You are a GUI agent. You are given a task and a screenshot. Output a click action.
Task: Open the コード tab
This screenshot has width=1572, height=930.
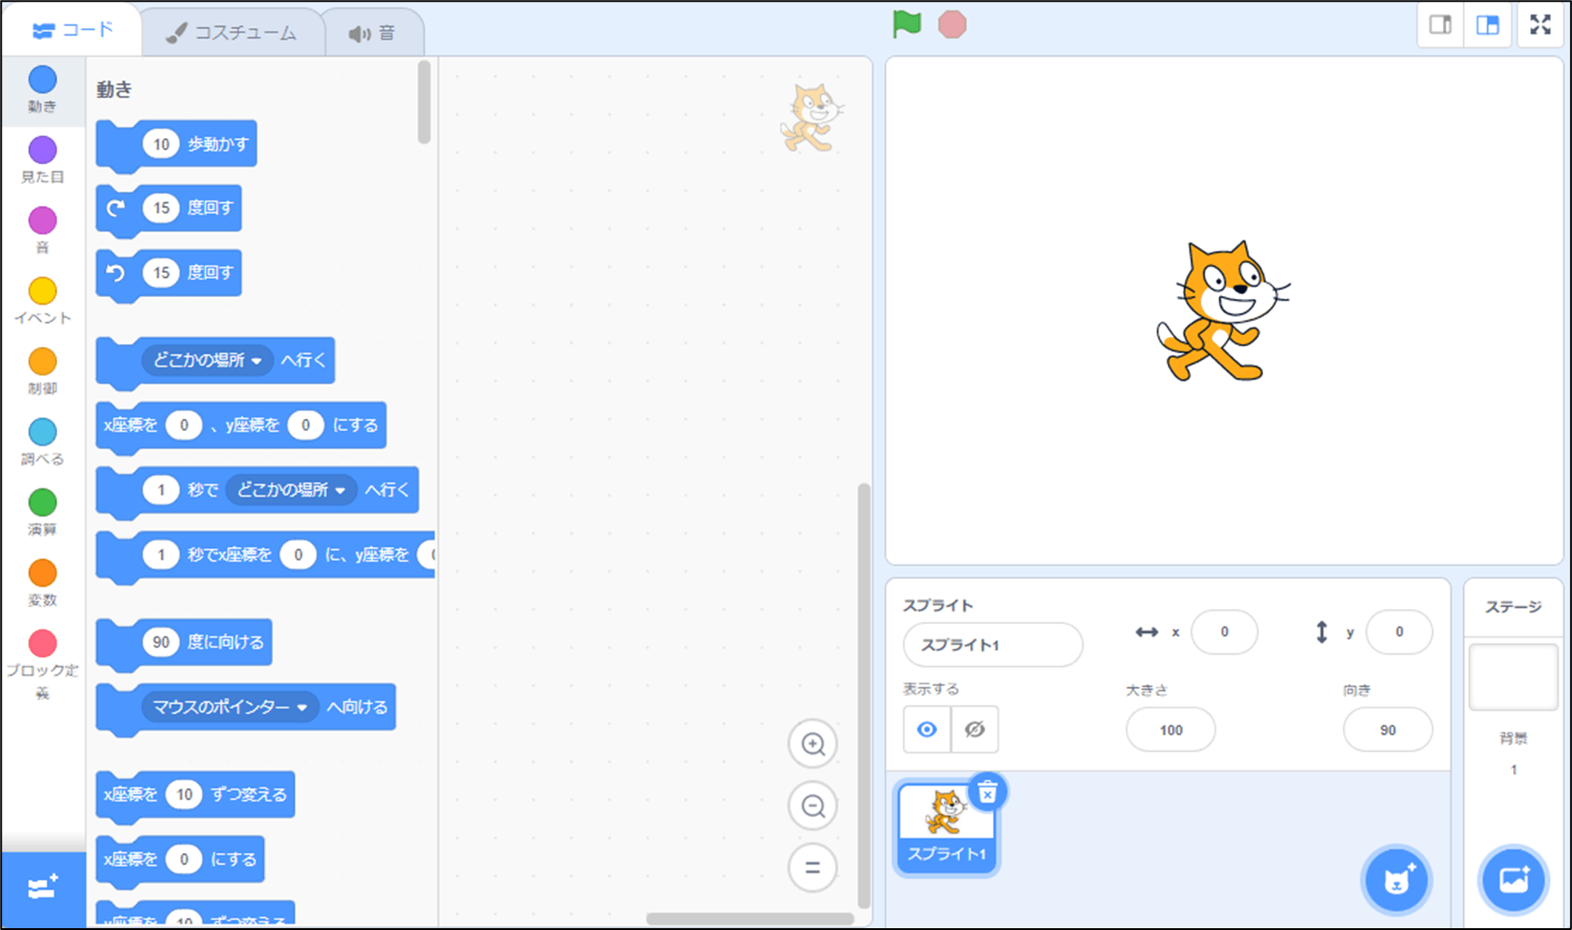72,31
